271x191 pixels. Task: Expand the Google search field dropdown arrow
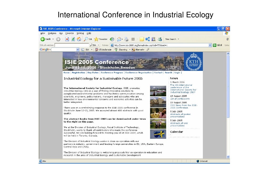coord(78,50)
